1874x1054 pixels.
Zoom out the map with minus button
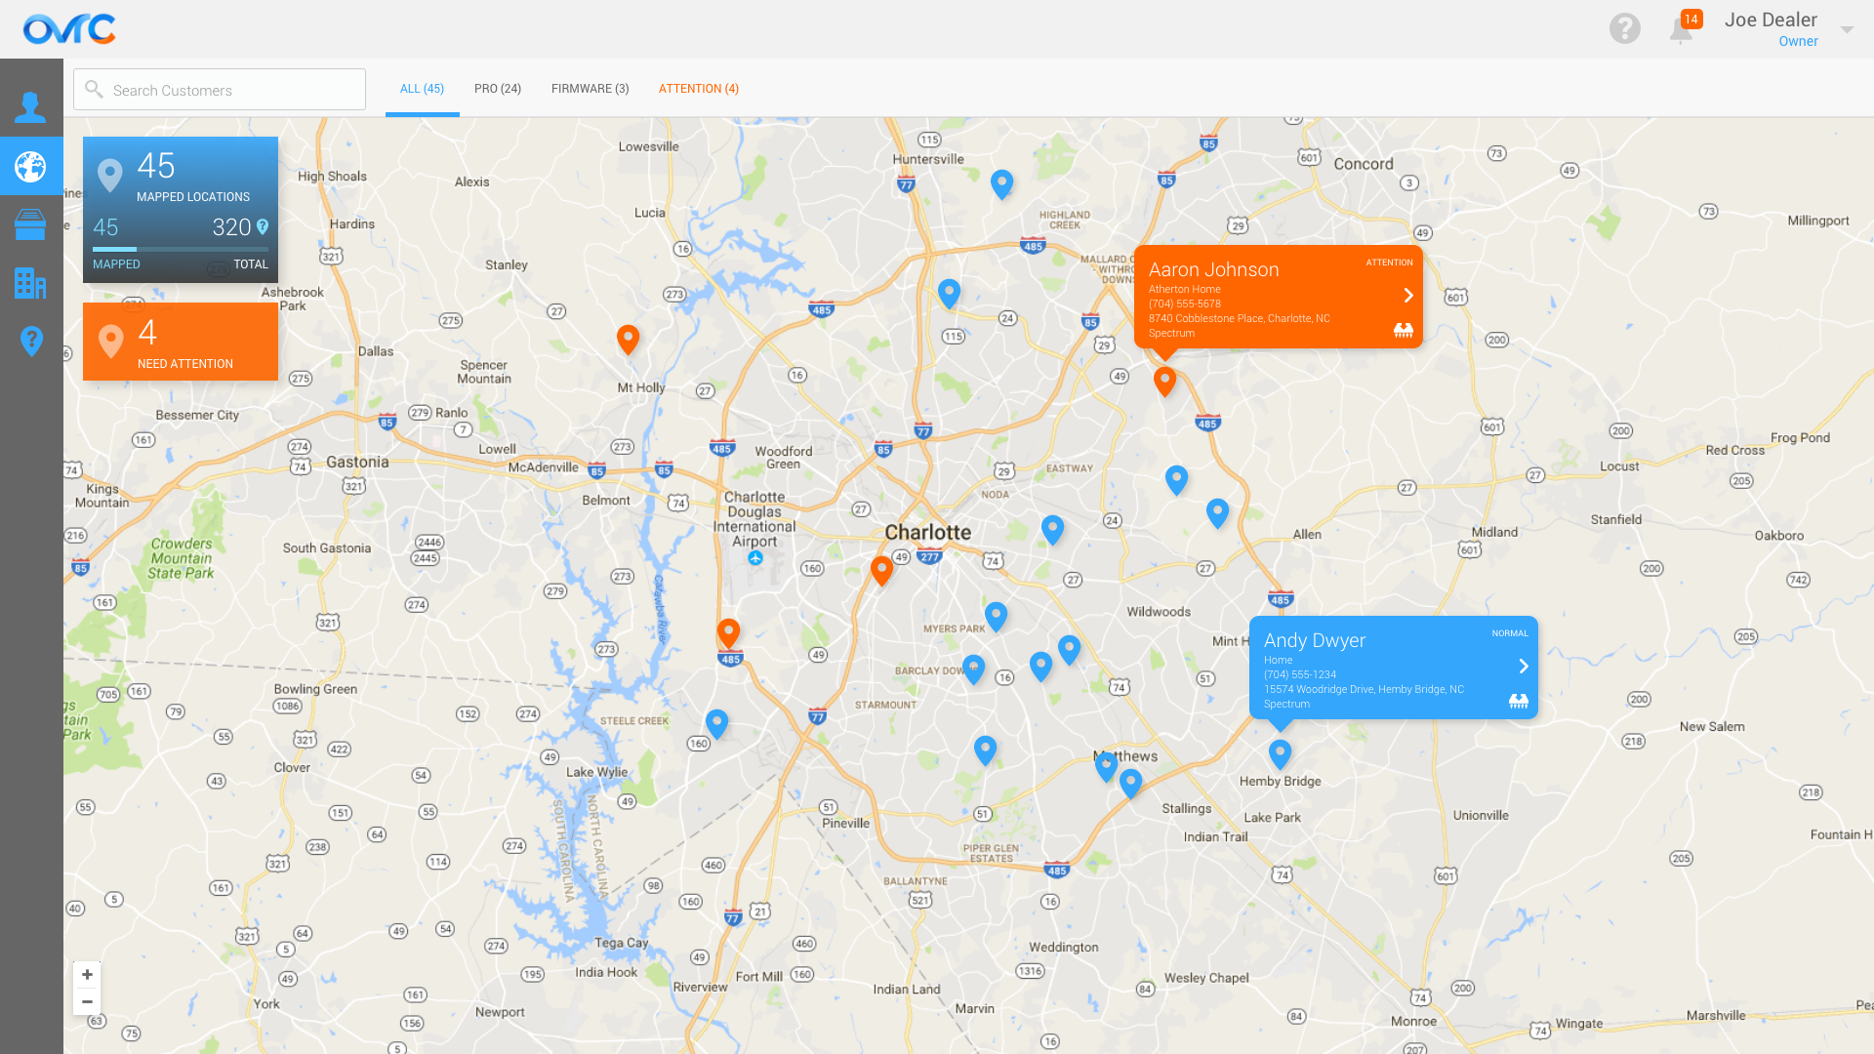click(87, 1001)
